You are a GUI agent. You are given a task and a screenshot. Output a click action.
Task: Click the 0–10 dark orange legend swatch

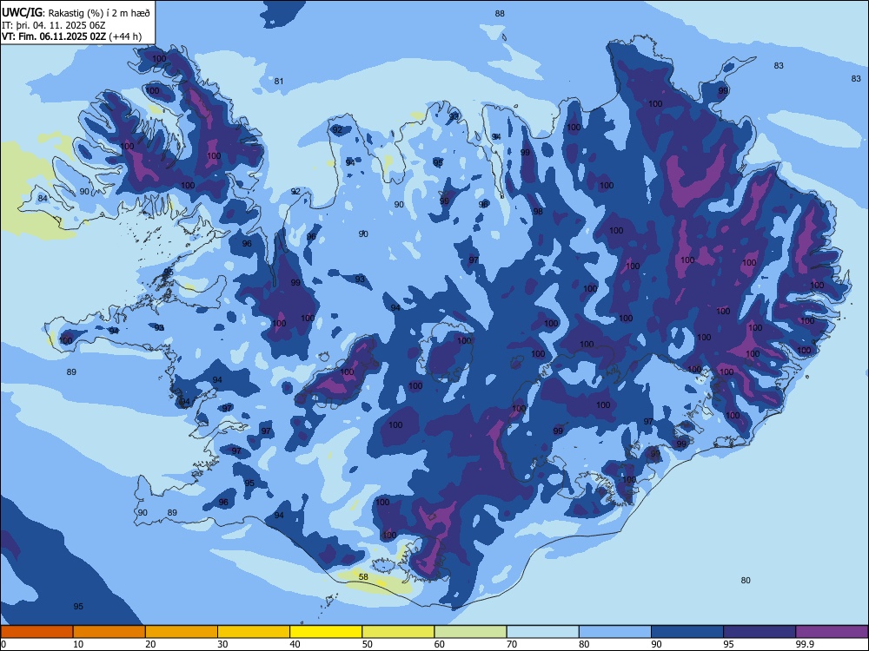tap(36, 632)
